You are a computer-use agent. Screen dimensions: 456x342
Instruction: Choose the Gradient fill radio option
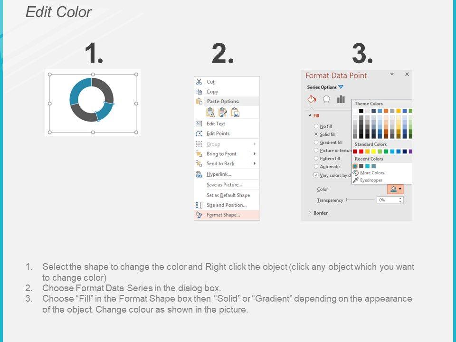point(316,142)
